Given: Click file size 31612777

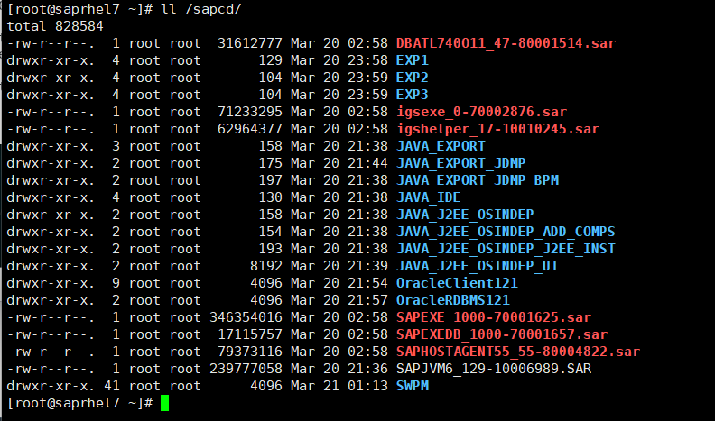Looking at the screenshot, I should pos(250,43).
